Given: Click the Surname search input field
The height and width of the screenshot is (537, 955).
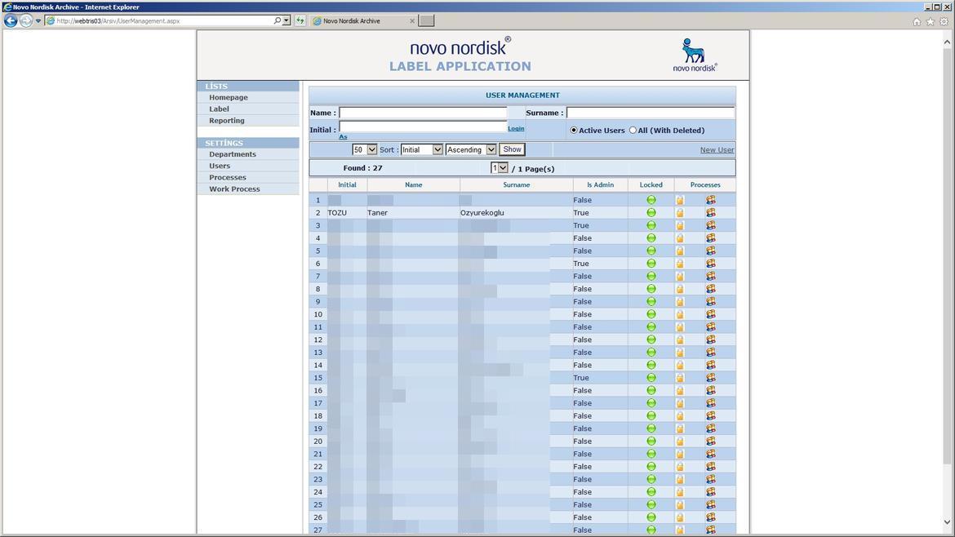Looking at the screenshot, I should pos(651,113).
